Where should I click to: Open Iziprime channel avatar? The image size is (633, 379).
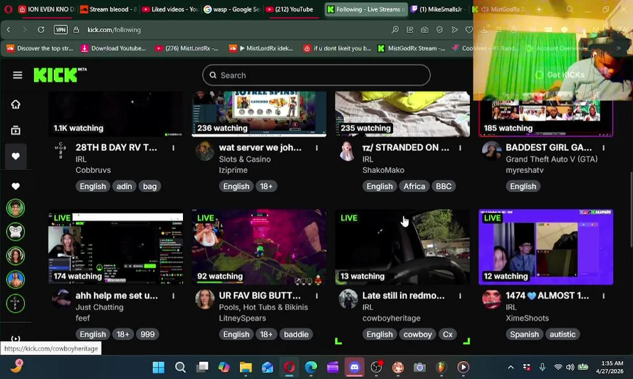pos(205,152)
